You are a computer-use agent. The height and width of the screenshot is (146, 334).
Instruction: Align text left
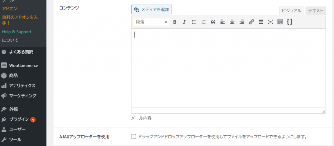coord(222,22)
